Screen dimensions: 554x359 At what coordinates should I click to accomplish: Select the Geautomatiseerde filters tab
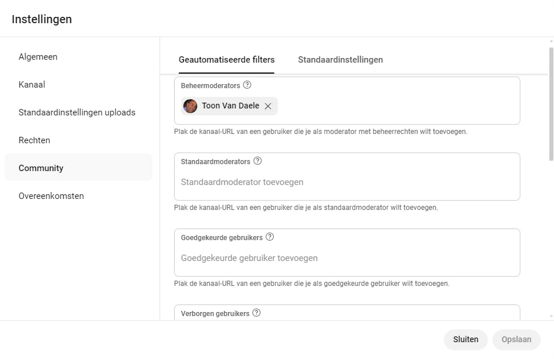226,60
